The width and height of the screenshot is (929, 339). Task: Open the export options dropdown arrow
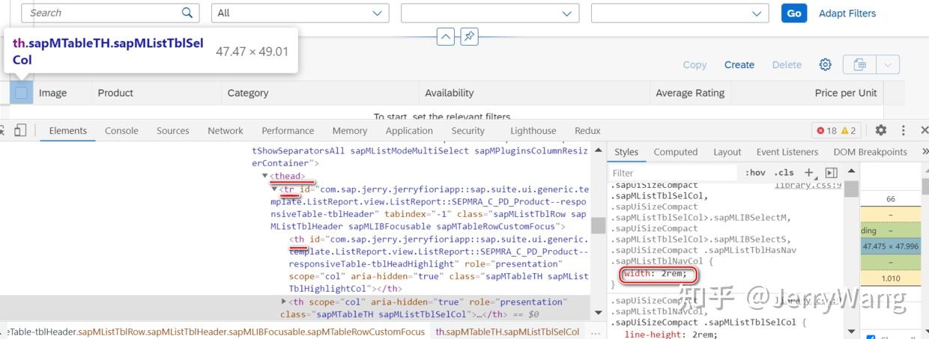(x=888, y=65)
